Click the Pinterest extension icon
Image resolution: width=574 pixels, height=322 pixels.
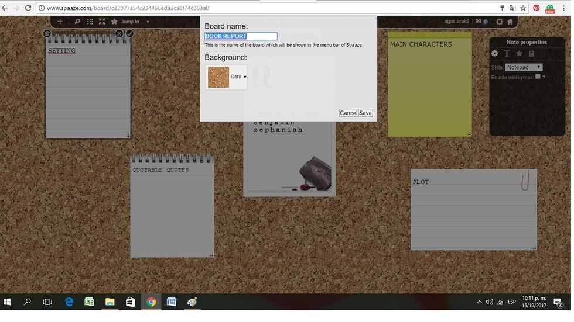(537, 8)
